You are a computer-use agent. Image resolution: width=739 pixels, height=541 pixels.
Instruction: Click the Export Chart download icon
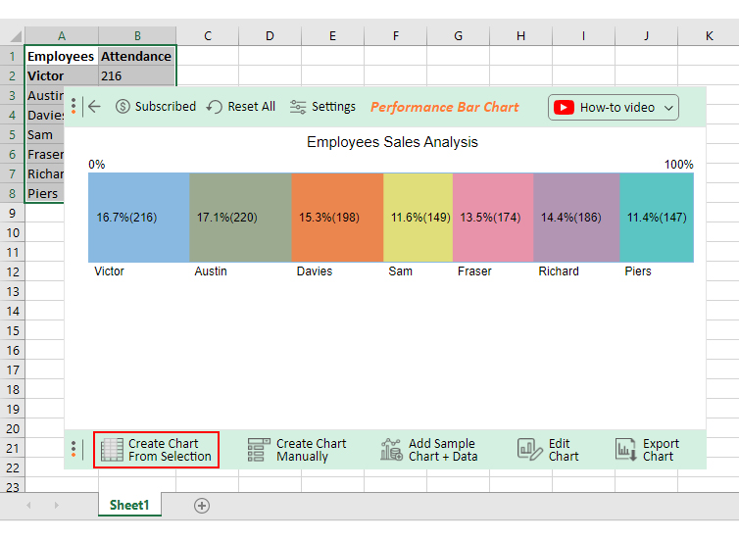tap(626, 450)
